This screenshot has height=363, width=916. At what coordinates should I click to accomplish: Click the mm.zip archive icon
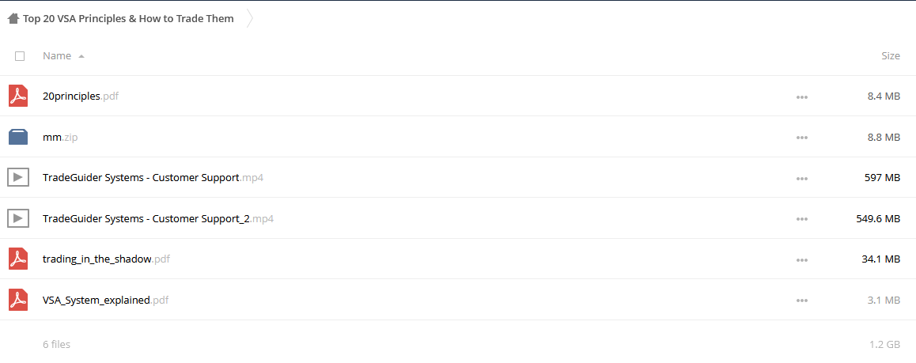click(18, 137)
